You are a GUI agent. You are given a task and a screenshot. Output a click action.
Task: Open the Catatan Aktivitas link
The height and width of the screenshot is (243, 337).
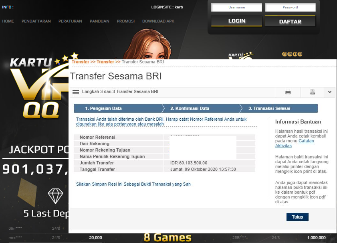click(295, 143)
